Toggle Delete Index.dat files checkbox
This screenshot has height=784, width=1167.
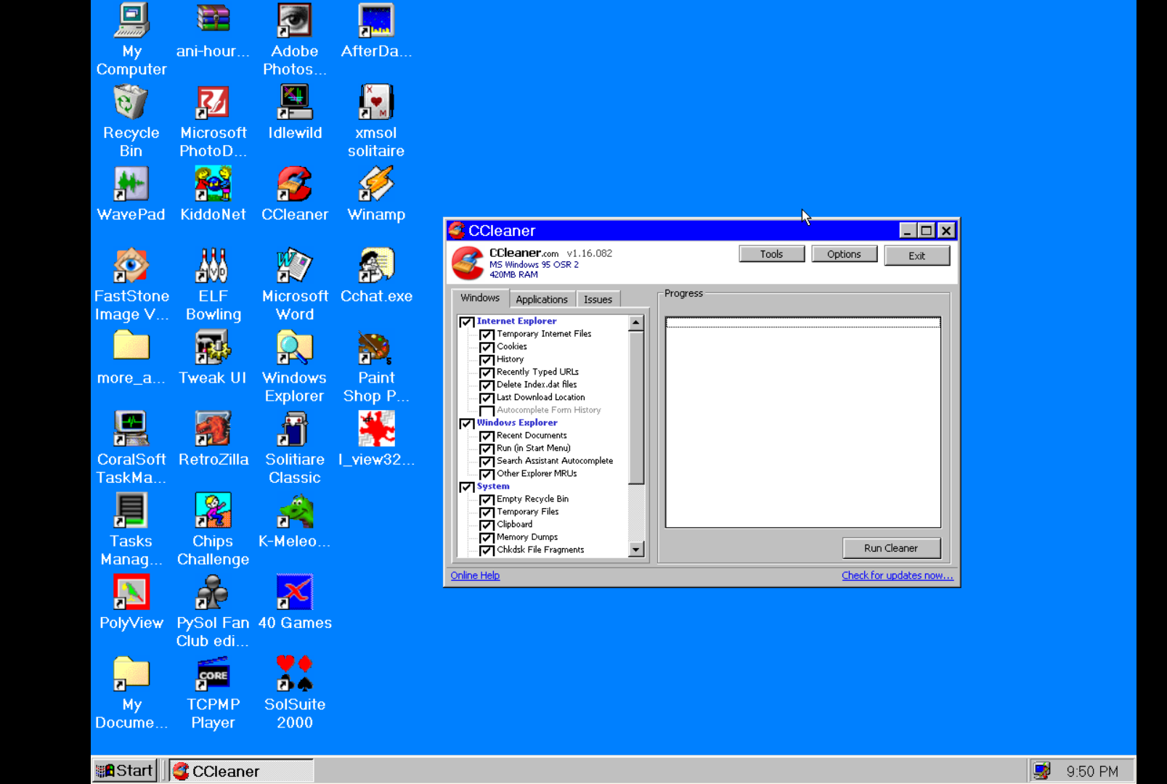click(487, 385)
